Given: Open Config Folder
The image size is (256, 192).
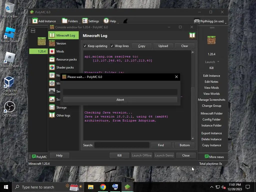Looking at the screenshot, I should coord(211,119).
